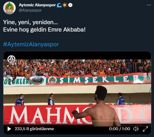Mute the video with the speaker icon
This screenshot has height=137, width=154.
(136, 129)
